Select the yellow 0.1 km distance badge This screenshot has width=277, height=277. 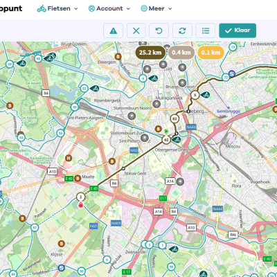pyautogui.click(x=211, y=53)
